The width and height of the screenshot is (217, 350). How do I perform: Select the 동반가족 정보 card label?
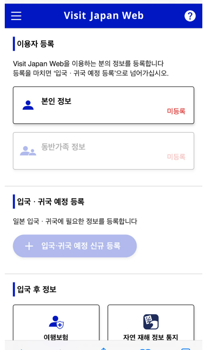pyautogui.click(x=63, y=147)
